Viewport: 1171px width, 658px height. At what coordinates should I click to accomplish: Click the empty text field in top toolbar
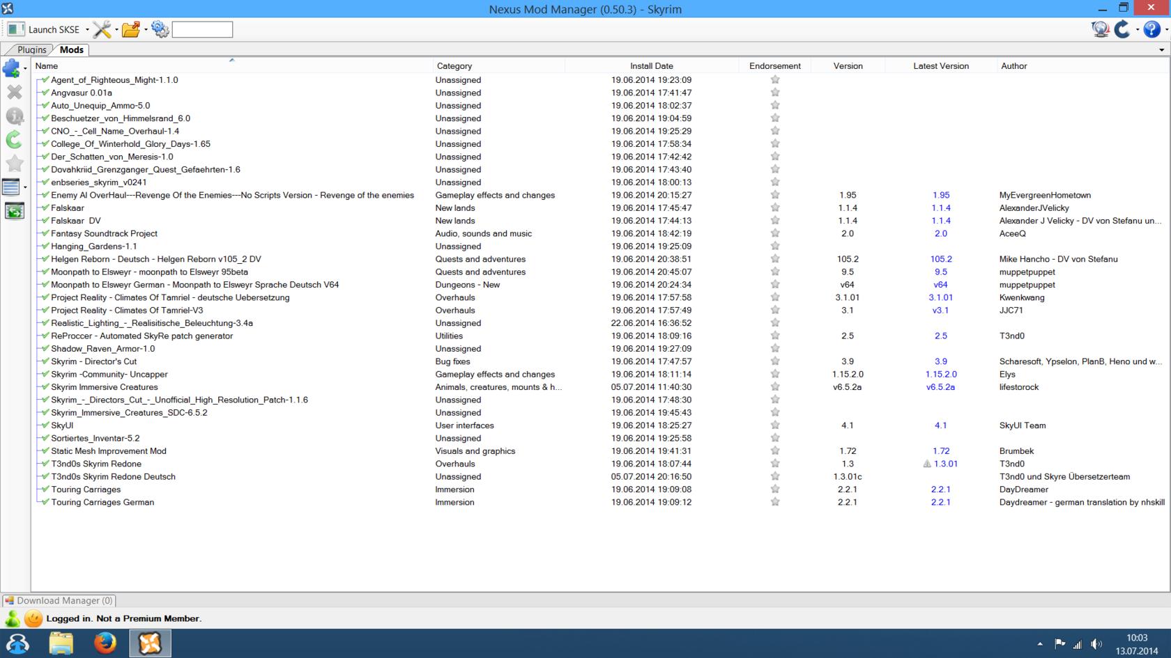(202, 29)
